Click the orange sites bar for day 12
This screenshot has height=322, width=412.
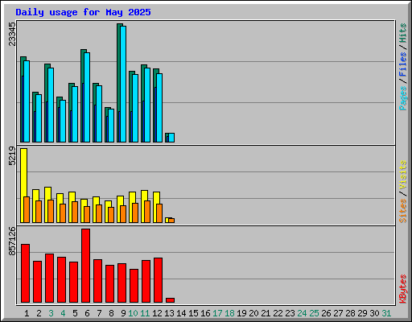pos(159,213)
